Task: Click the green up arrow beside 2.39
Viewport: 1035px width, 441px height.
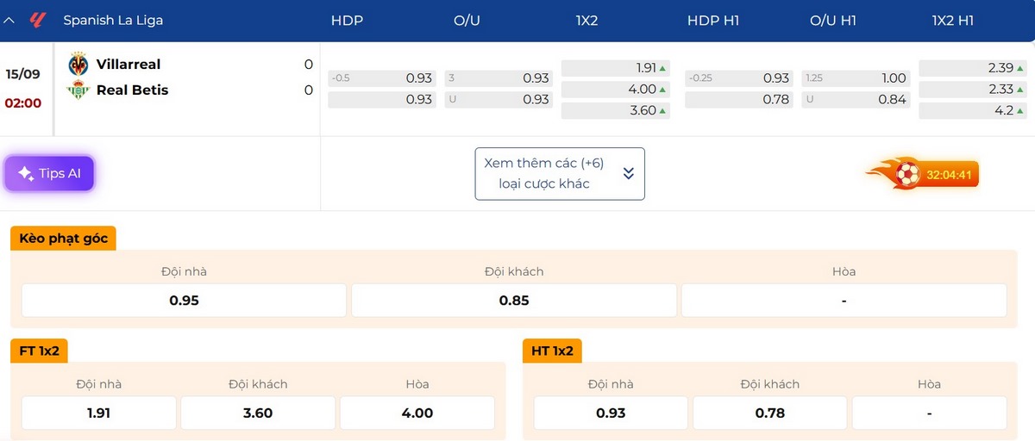Action: click(1020, 67)
